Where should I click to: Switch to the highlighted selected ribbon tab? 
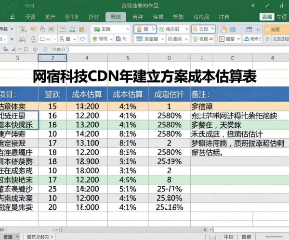[116, 17]
